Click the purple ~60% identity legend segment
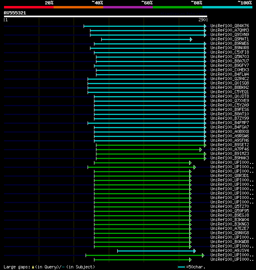256x270 pixels. (128, 7)
